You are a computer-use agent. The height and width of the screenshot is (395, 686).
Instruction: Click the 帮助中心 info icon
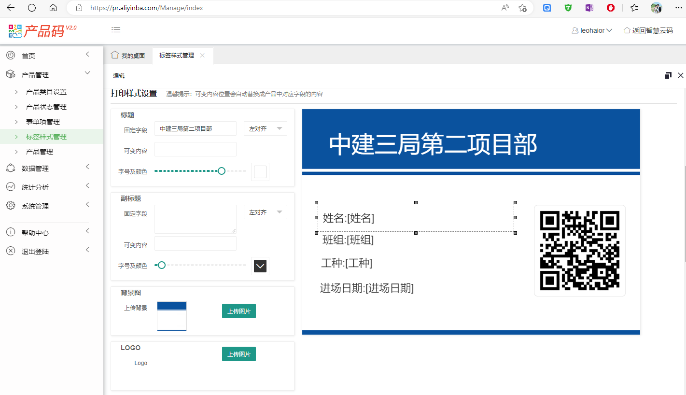(x=11, y=232)
